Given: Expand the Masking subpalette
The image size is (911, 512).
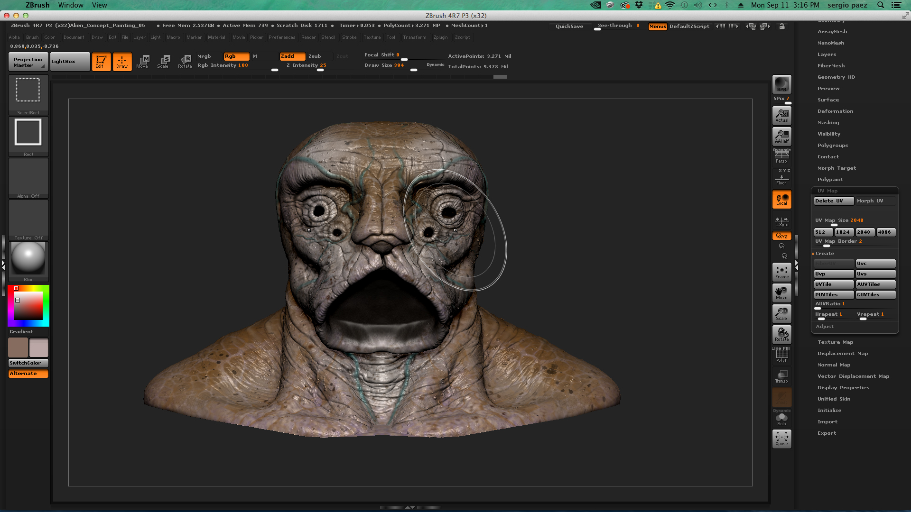Looking at the screenshot, I should coord(828,123).
